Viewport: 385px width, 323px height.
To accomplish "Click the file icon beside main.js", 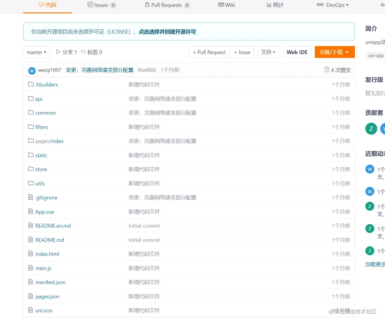I will coord(31,268).
